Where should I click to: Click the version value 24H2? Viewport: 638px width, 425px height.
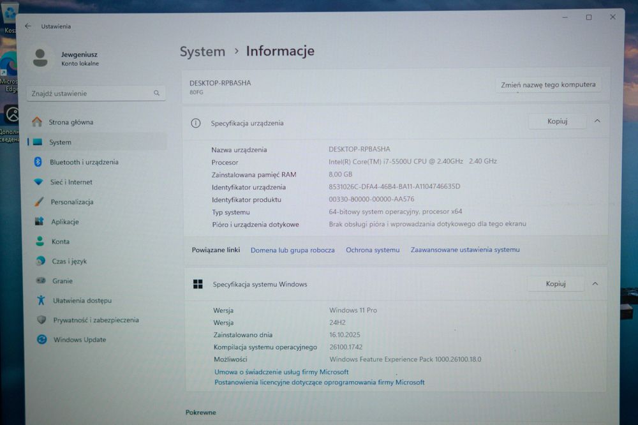338,322
